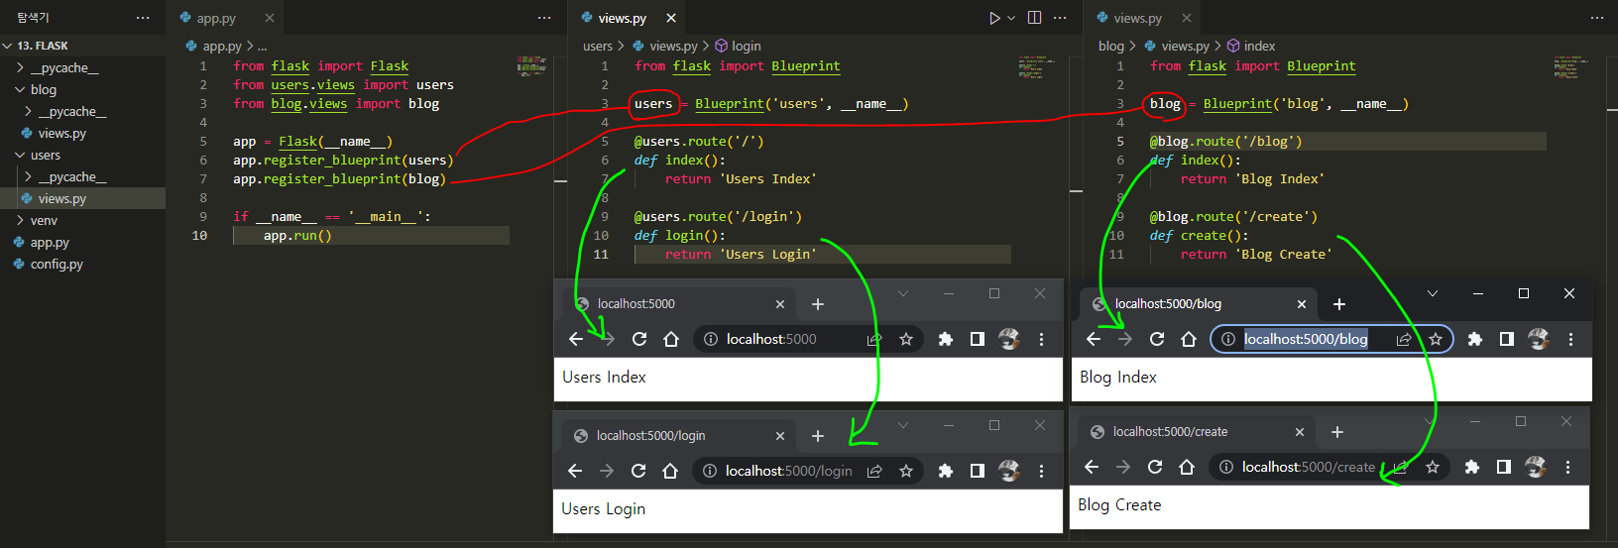Close the middle views.py tab
1618x548 pixels.
(x=671, y=18)
